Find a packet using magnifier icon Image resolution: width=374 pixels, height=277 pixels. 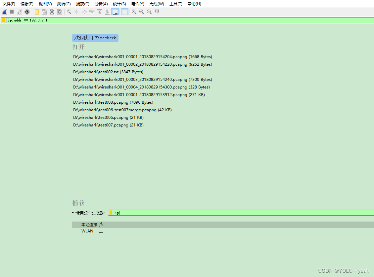pyautogui.click(x=69, y=12)
